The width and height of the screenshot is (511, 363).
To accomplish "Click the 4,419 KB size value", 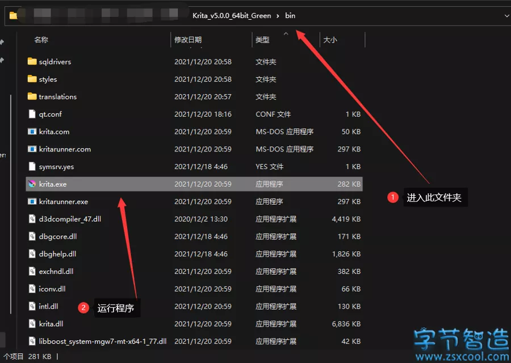I will tap(346, 219).
